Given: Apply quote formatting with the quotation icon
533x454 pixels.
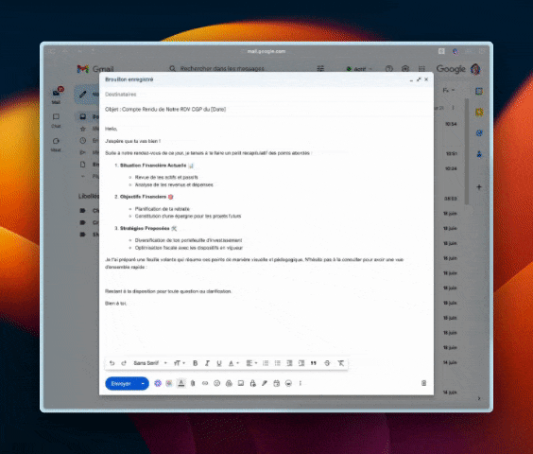Looking at the screenshot, I should tap(314, 363).
